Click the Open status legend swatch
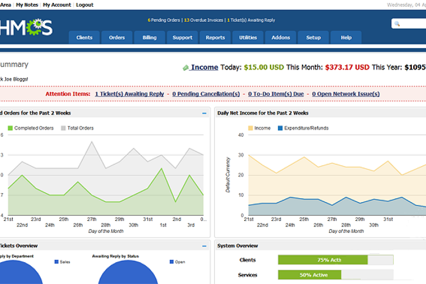426x284 pixels. pyautogui.click(x=172, y=262)
